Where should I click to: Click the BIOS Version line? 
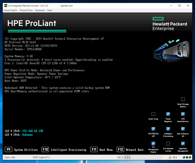tap(31, 46)
